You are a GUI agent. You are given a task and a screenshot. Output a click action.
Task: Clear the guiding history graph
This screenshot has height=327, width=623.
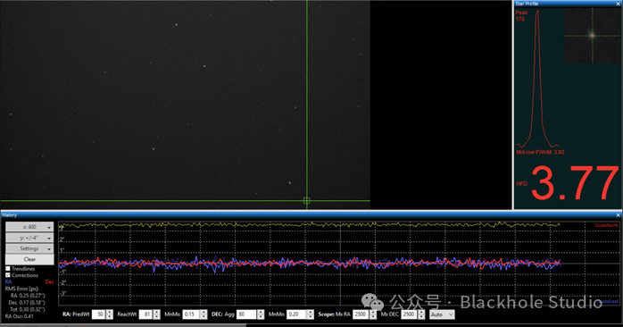pos(29,259)
